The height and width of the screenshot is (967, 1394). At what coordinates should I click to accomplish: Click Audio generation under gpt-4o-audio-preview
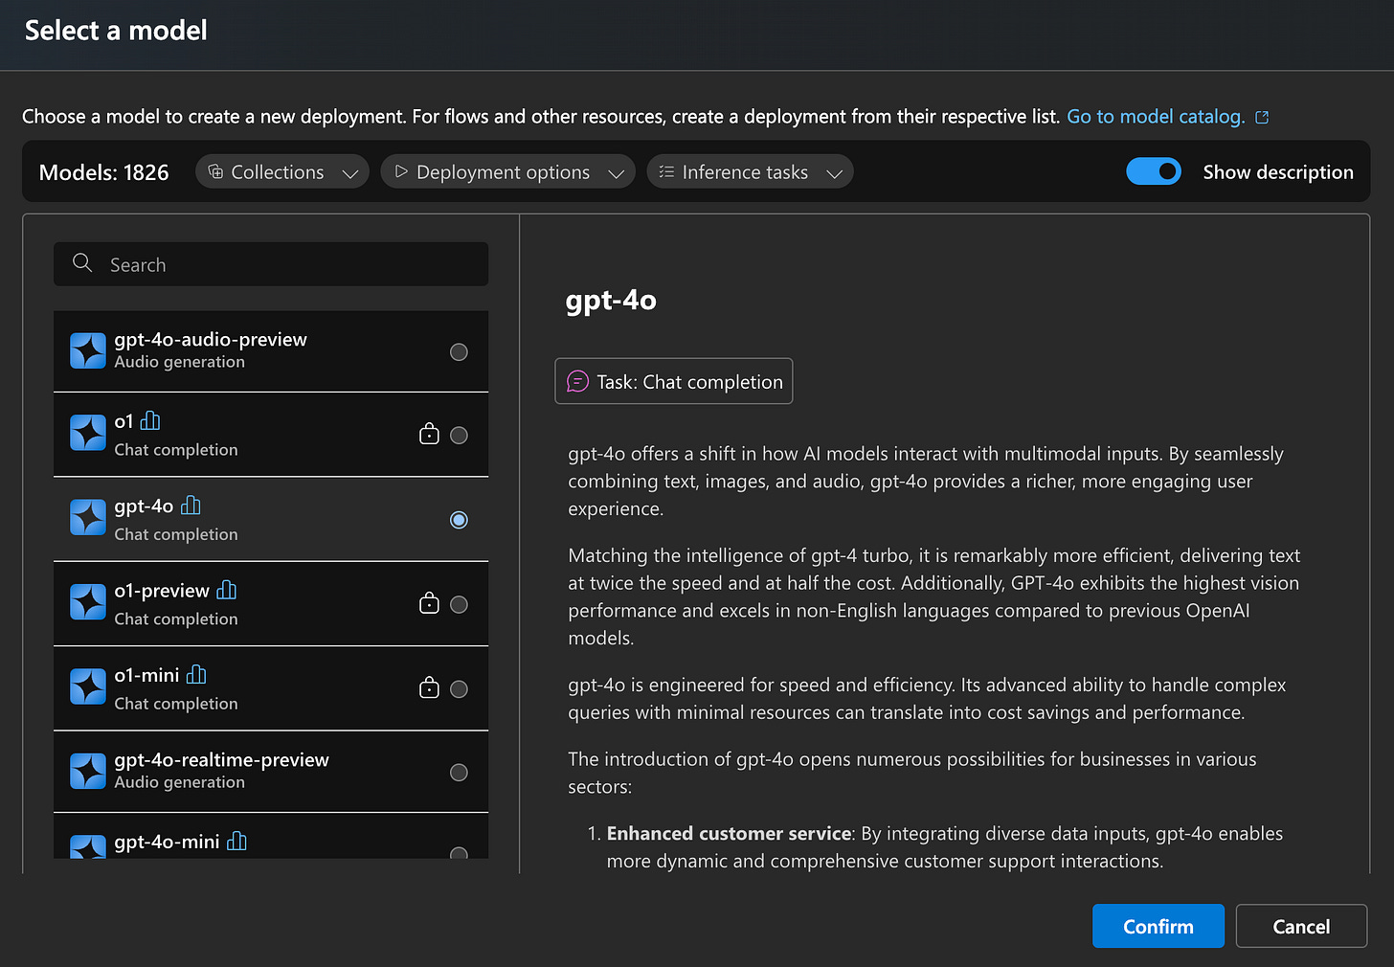[180, 362]
